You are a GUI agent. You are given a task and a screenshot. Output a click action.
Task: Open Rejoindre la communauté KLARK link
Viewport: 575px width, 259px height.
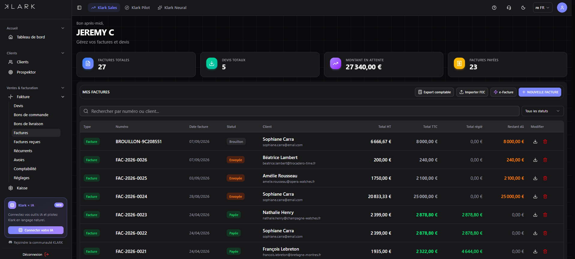tap(36, 242)
